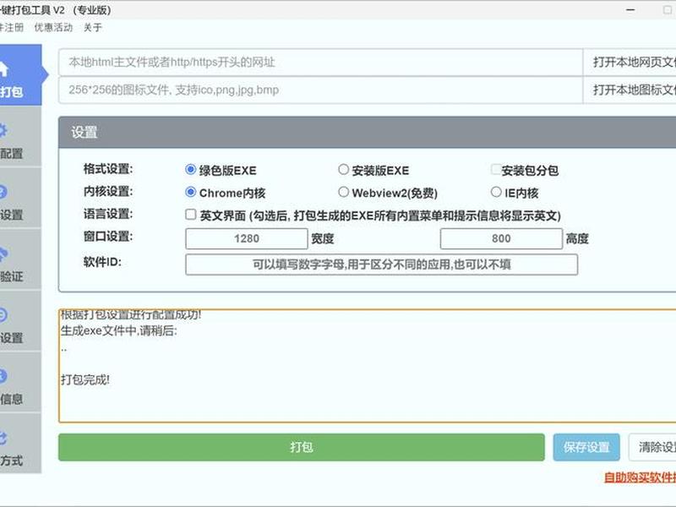Open the 注册 menu item
This screenshot has height=507, width=676.
pos(12,28)
